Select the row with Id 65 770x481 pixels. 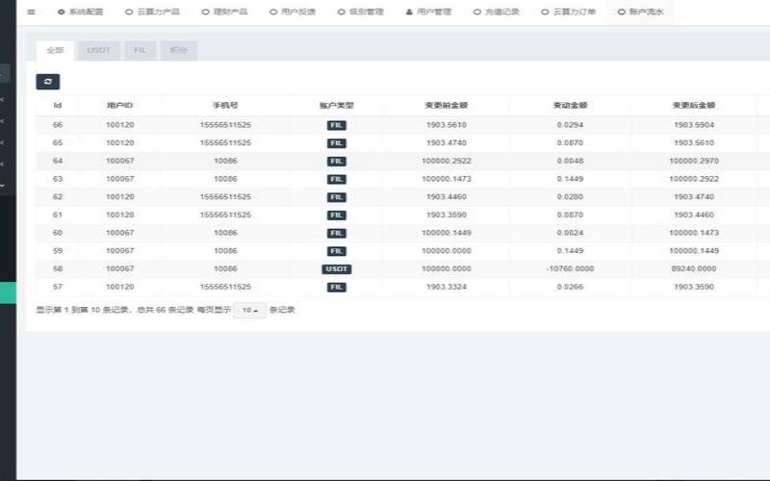(x=402, y=142)
